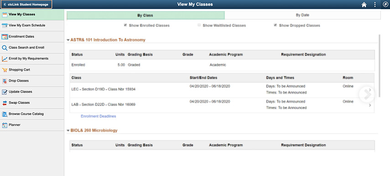Screen dimensions: 390x176
Task: Click the Shopping Cart icon
Action: (5, 70)
